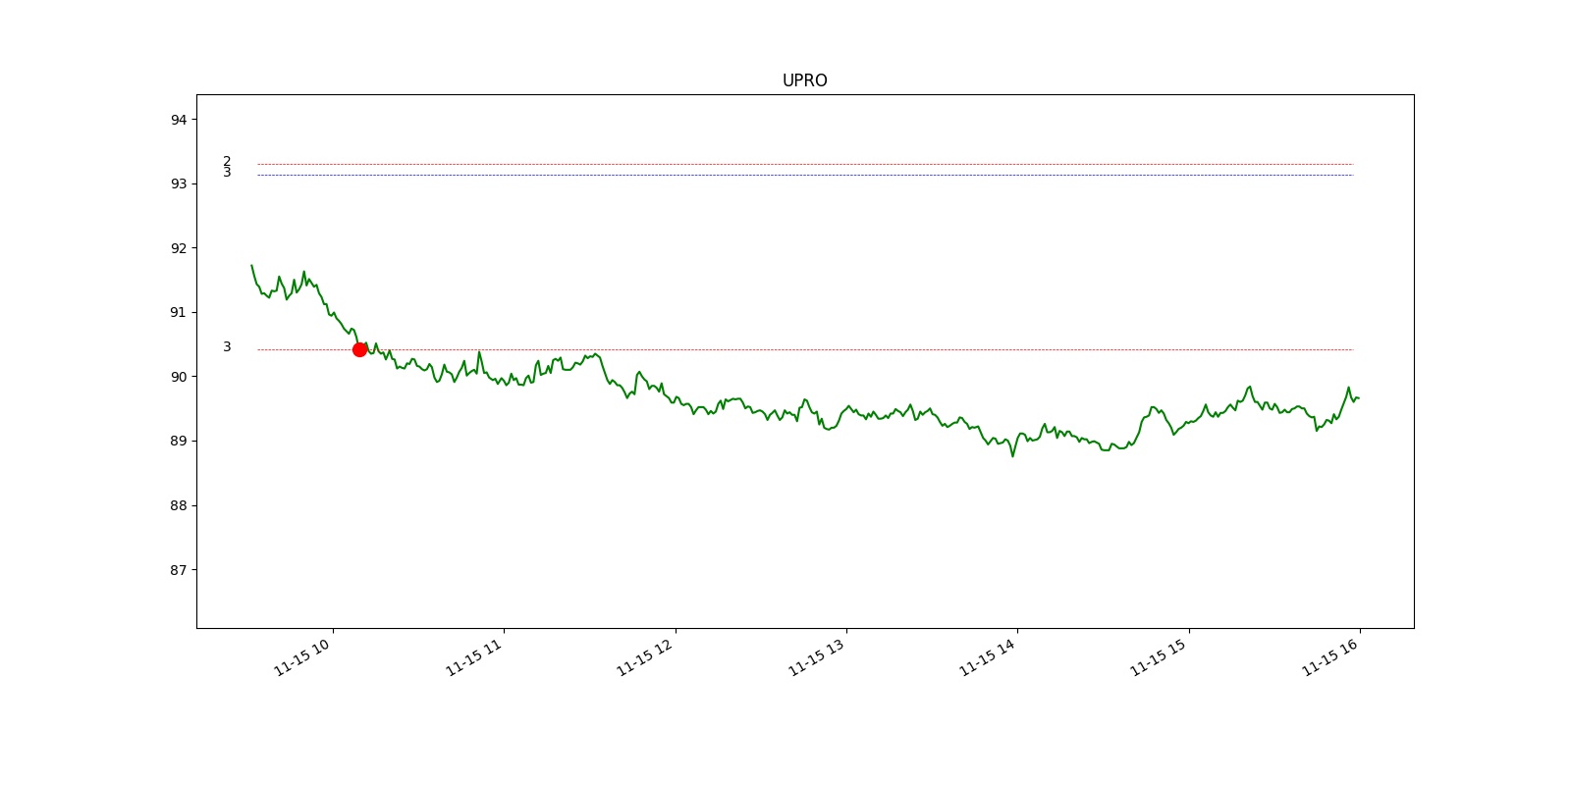Image resolution: width=1571 pixels, height=785 pixels.
Task: Click the lower red dashed line near 90.4
Action: pyautogui.click(x=805, y=349)
